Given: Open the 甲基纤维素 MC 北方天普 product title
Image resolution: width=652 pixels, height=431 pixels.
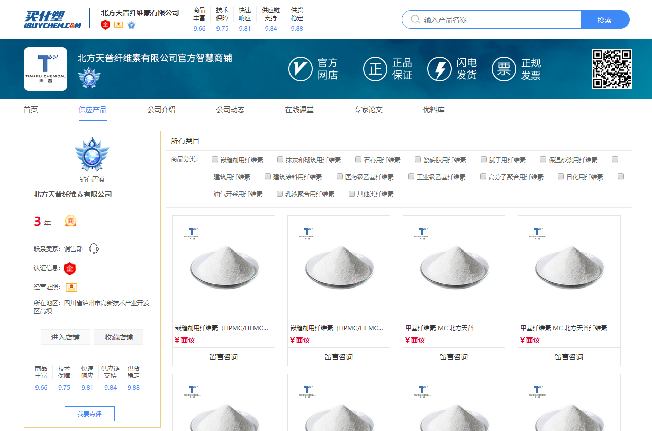Looking at the screenshot, I should pos(440,328).
